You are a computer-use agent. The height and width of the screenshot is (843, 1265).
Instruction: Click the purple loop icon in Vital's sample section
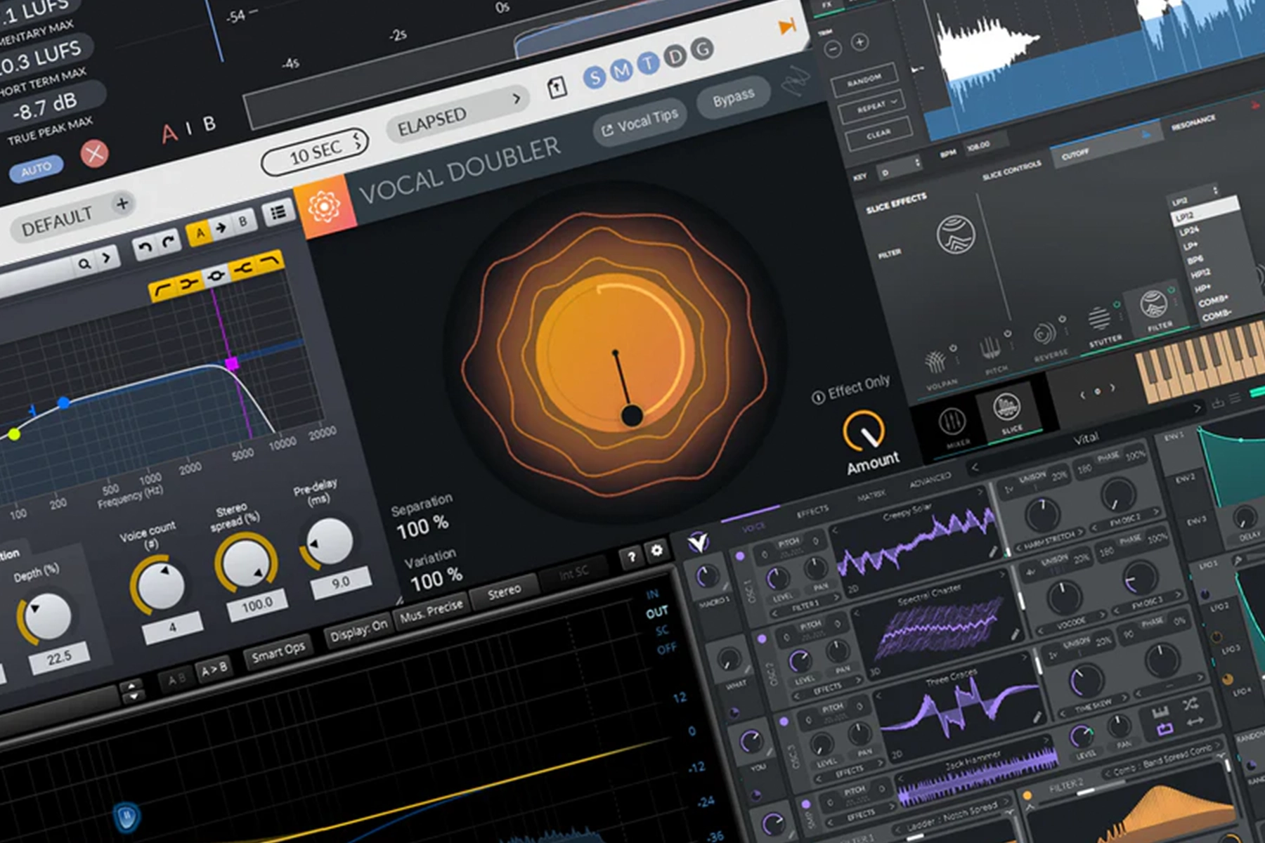pyautogui.click(x=1165, y=729)
